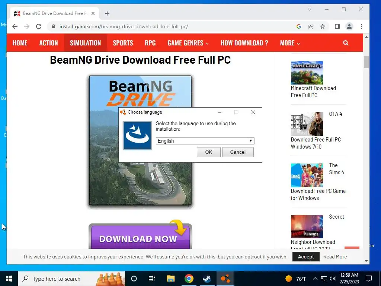This screenshot has height=286, width=381.
Task: Open the Chrome profile avatar
Action: click(x=349, y=26)
